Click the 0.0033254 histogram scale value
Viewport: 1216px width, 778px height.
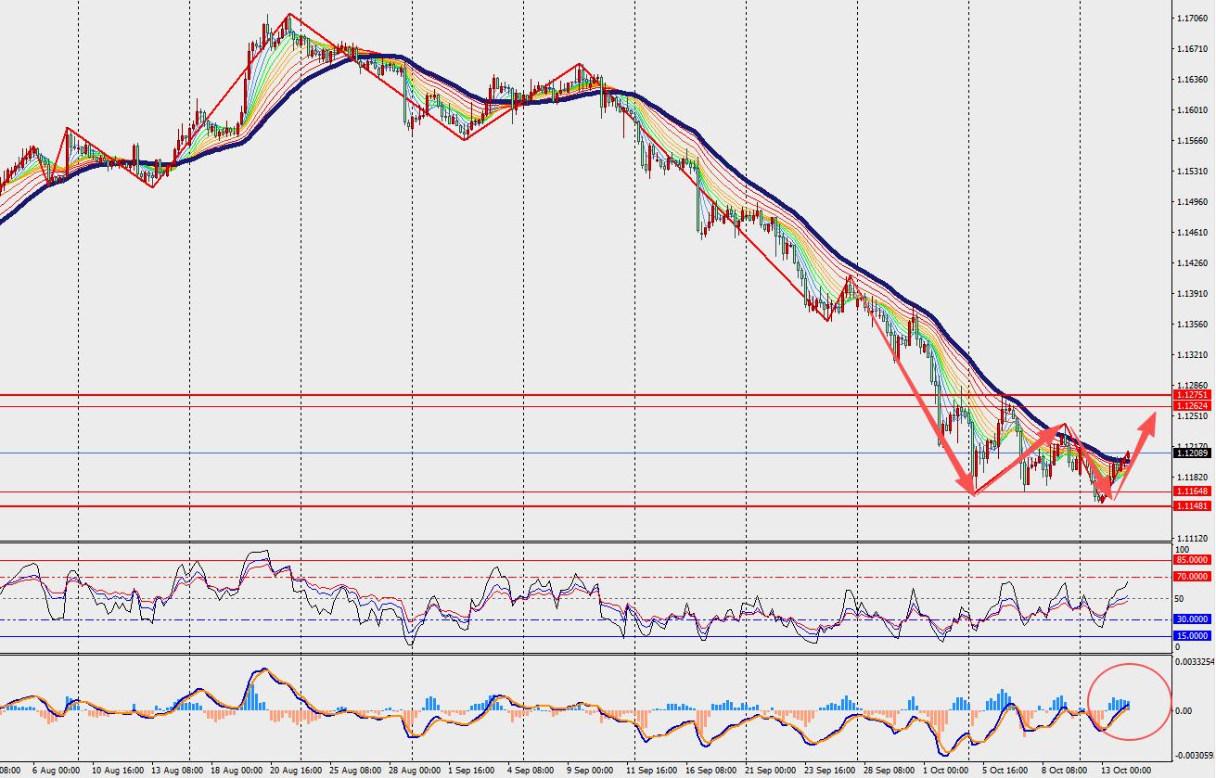[x=1195, y=662]
